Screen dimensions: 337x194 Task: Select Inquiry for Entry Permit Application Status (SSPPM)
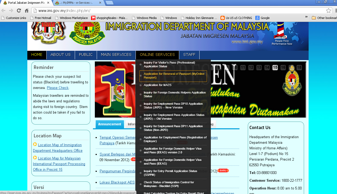click(x=173, y=173)
